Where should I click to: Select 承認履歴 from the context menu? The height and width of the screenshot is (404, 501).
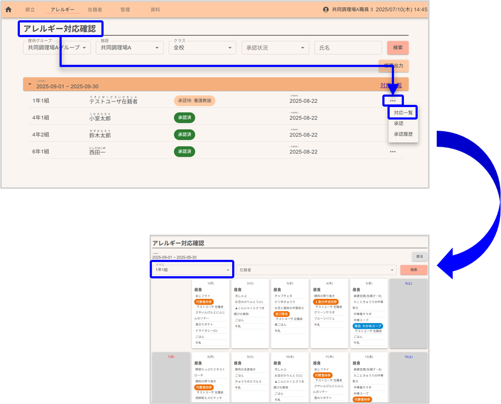[403, 134]
